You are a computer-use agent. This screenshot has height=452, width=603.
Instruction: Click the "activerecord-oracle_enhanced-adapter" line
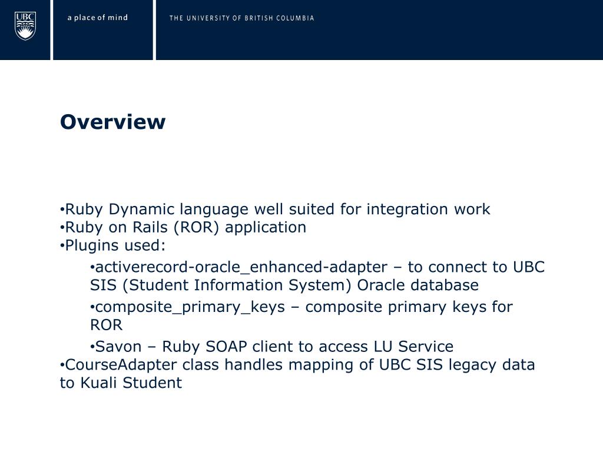point(317,267)
